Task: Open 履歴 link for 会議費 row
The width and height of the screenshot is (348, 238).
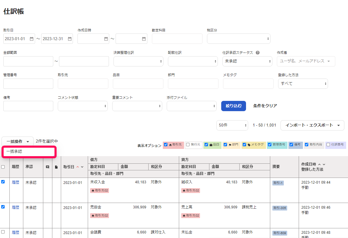Action: (15, 233)
